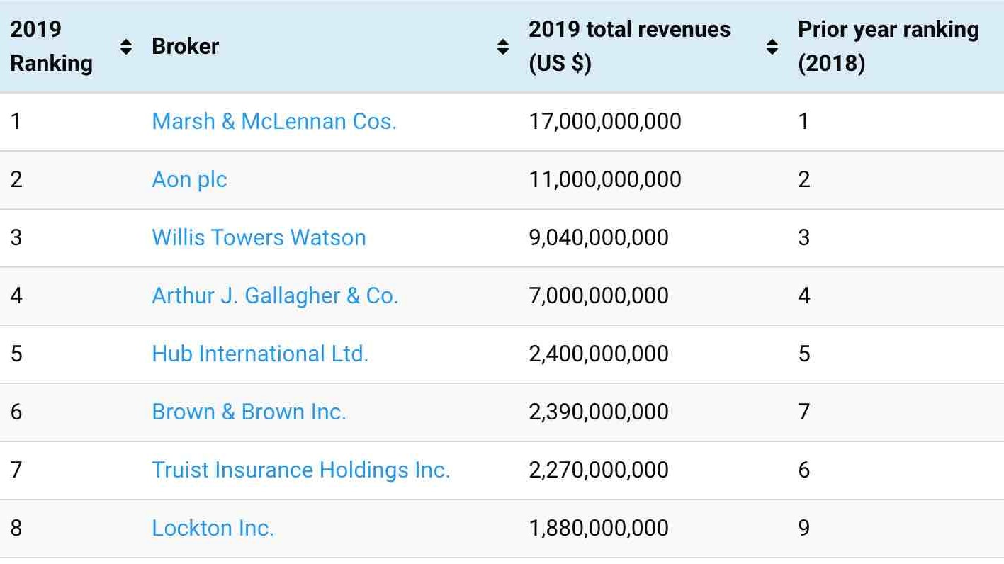Open the Lockton Inc. link

pos(213,528)
